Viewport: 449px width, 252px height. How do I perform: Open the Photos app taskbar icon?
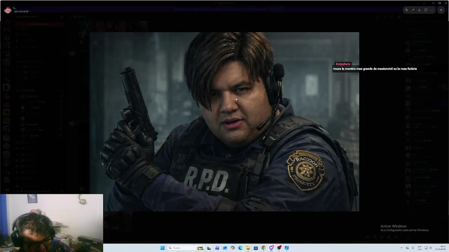pyautogui.click(x=287, y=248)
